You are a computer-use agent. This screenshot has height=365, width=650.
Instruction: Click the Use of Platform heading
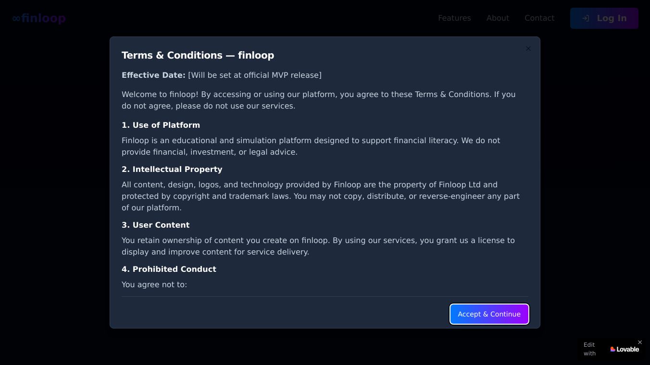click(x=161, y=125)
